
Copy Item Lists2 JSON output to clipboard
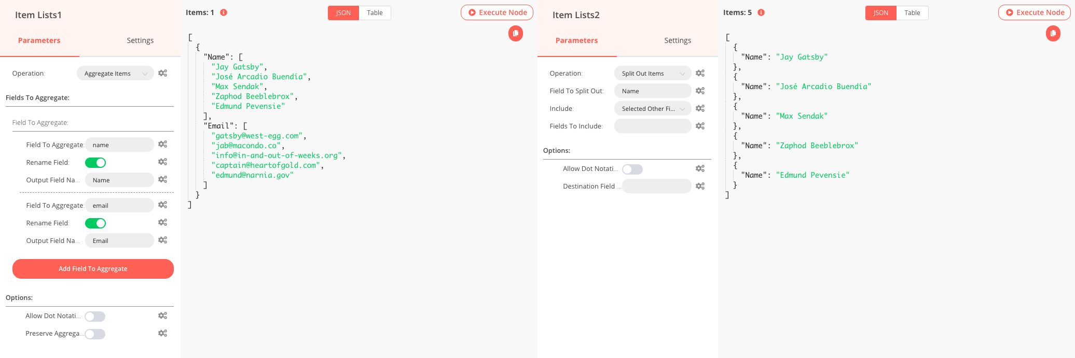(1053, 34)
